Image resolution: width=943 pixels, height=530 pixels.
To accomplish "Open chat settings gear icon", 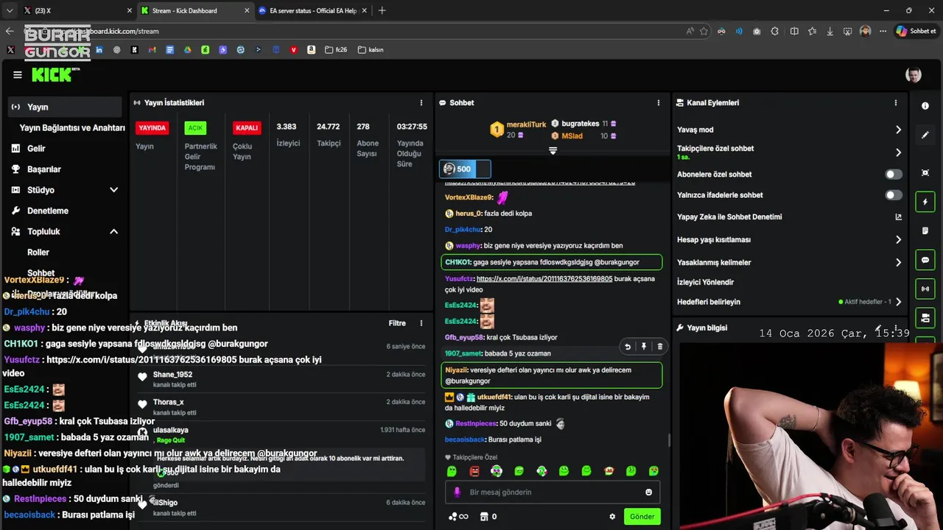I will click(612, 517).
